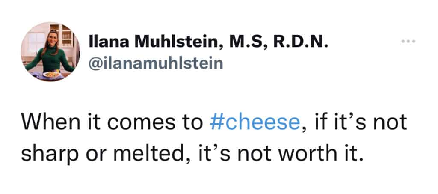This screenshot has height=194, width=438.
Task: Expand tweet actions via the ellipsis icon
Action: point(408,42)
